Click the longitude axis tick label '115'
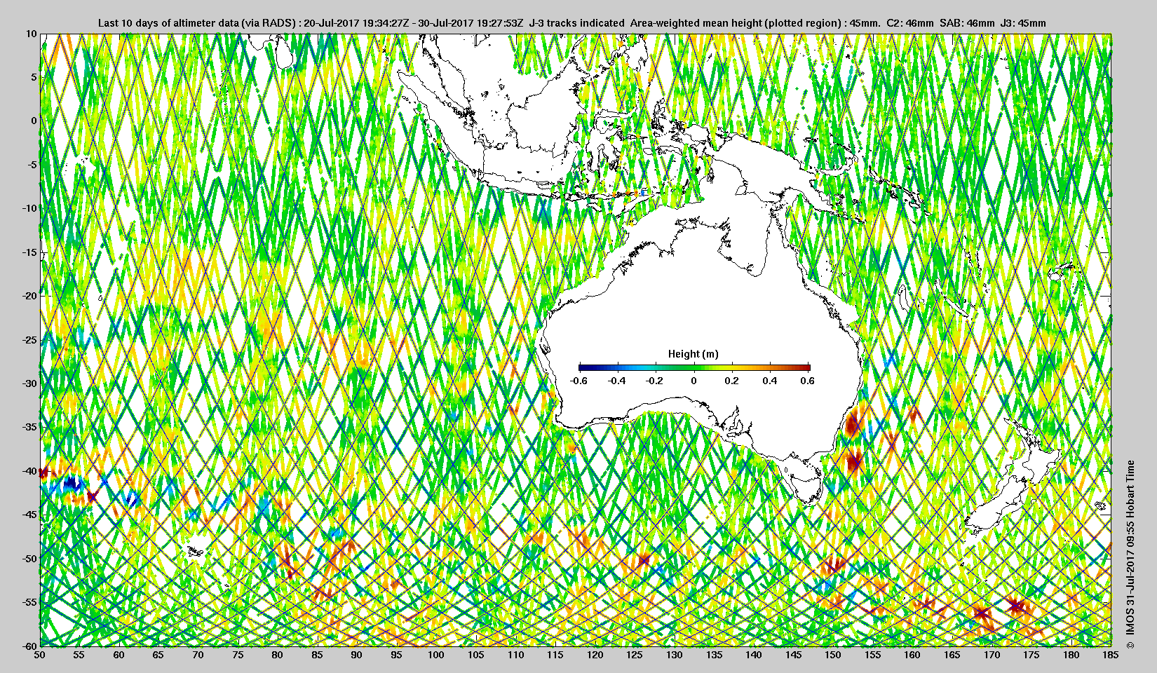This screenshot has height=673, width=1157. [555, 655]
